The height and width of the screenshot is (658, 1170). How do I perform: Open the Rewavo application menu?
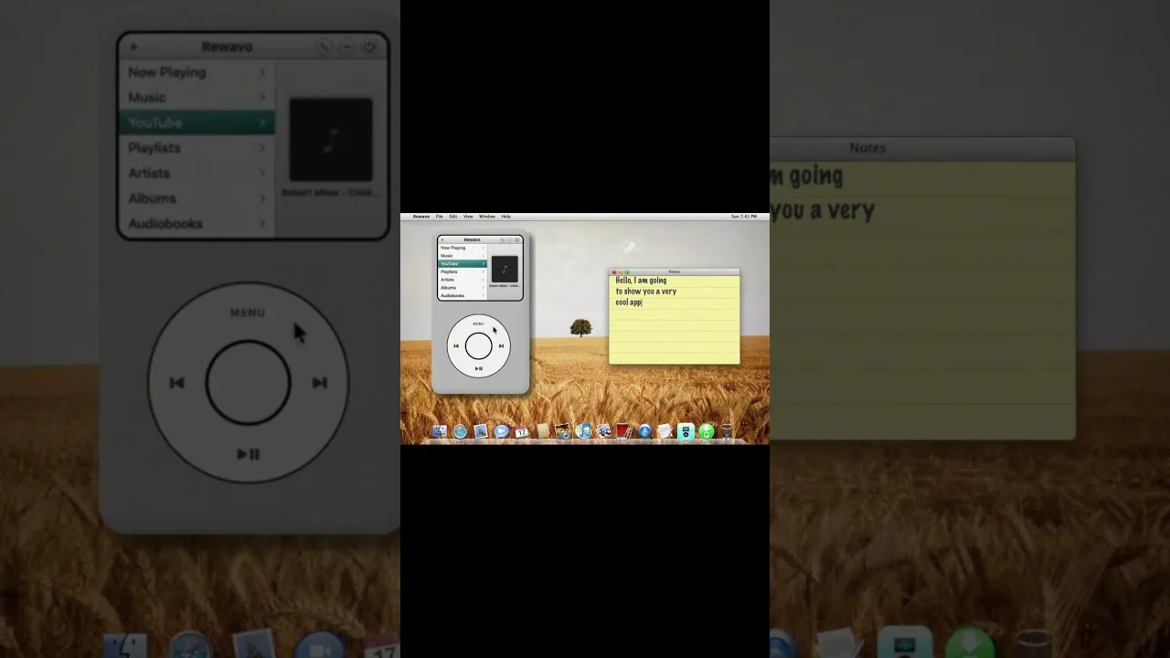pos(421,217)
